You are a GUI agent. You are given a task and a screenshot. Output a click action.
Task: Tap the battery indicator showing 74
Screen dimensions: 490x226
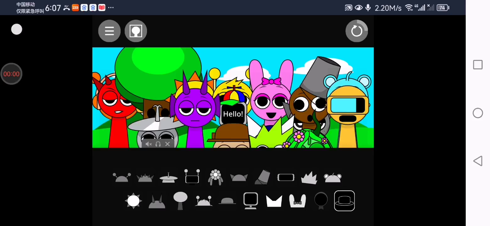point(443,8)
